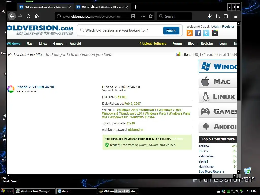Image resolution: width=260 pixels, height=195 pixels.
Task: Open the Picasa 2.6 Build 36.19 title link
Action: click(35, 87)
